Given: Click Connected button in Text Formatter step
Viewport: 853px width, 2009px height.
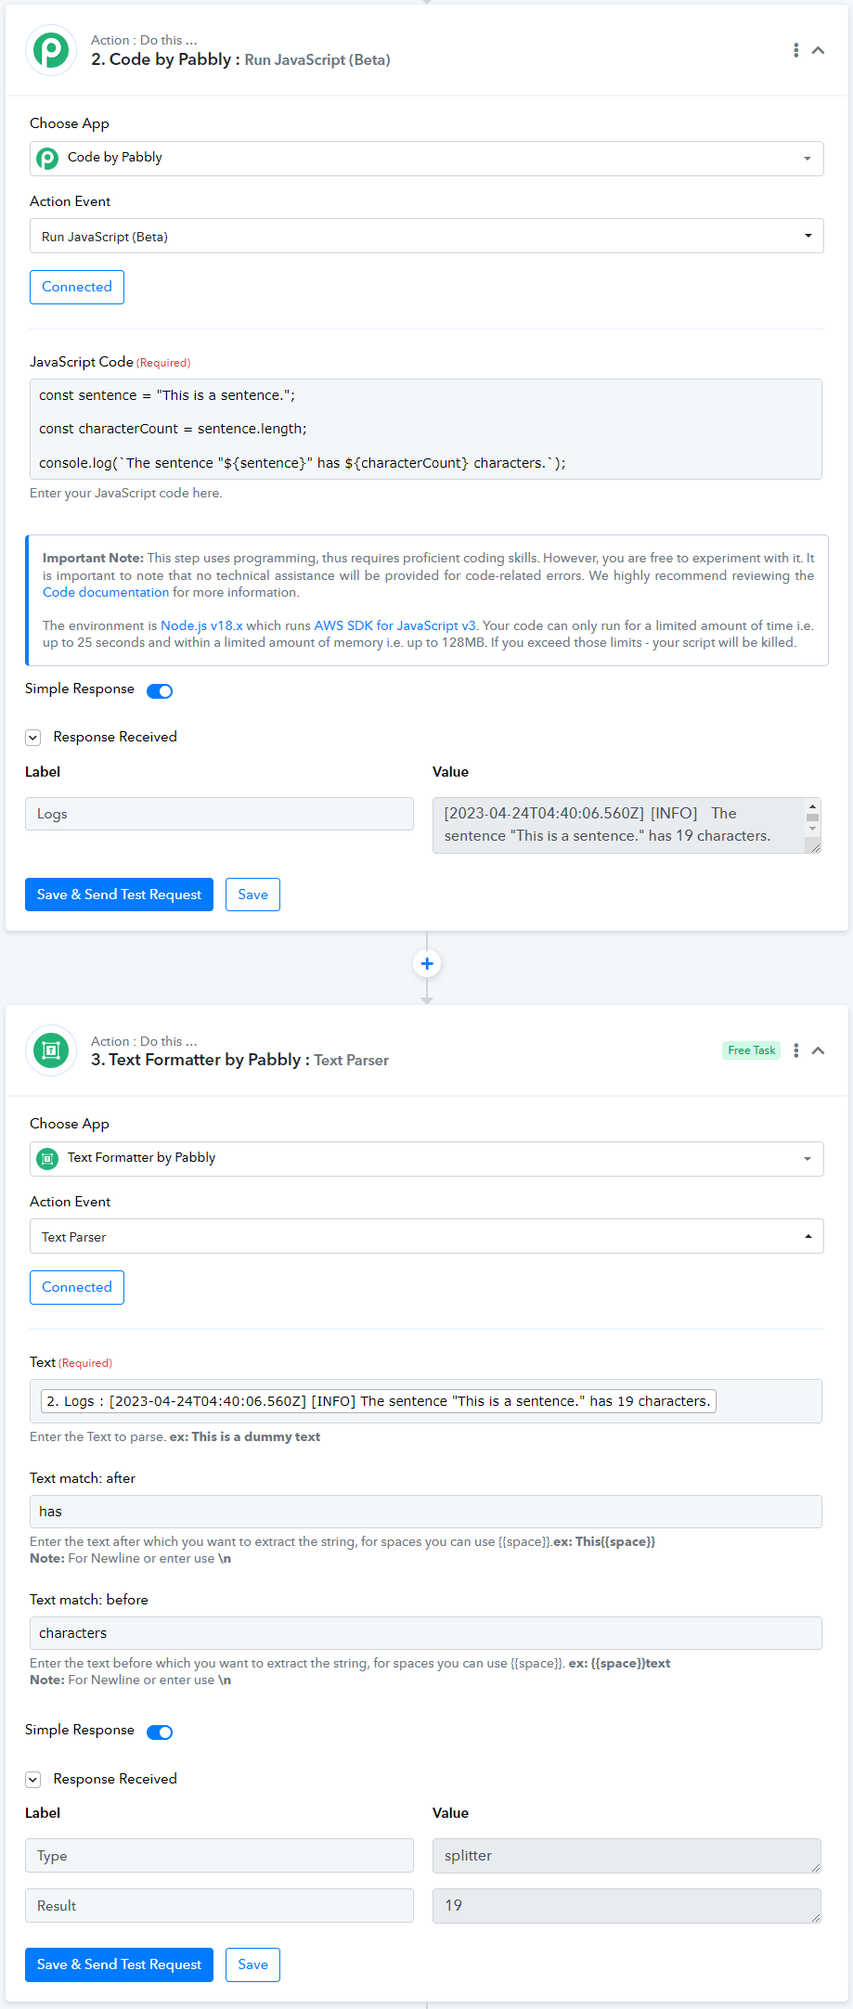Looking at the screenshot, I should 77,1287.
